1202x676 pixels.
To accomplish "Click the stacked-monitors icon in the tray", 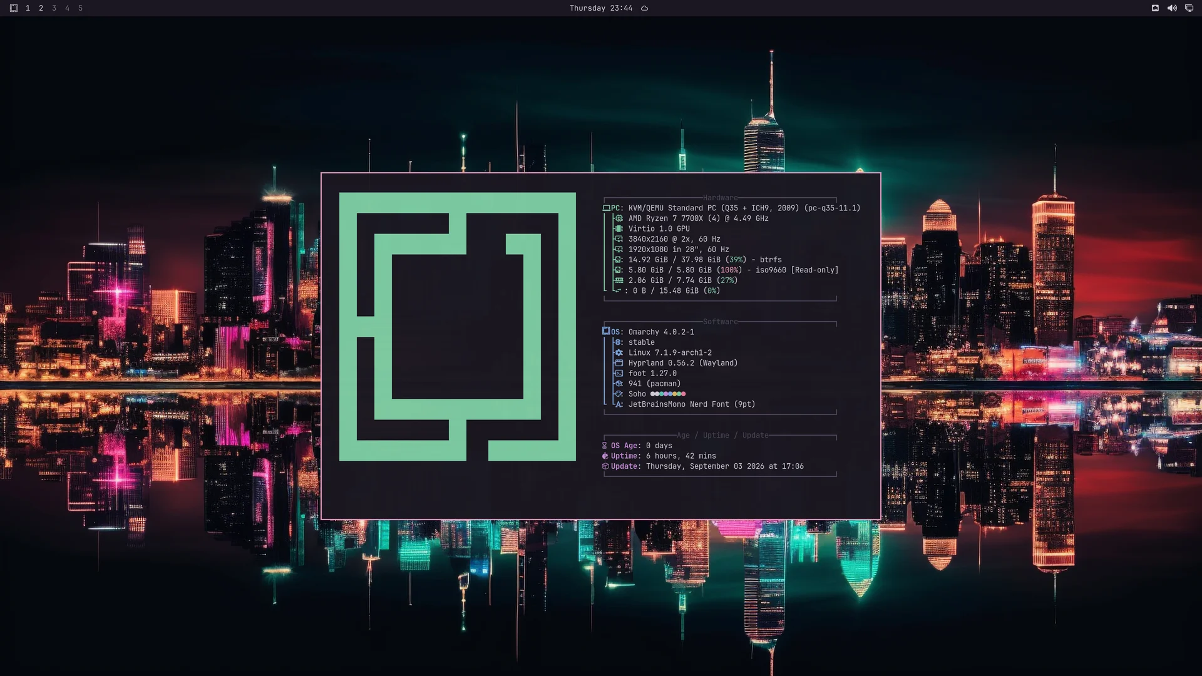I will click(1189, 8).
